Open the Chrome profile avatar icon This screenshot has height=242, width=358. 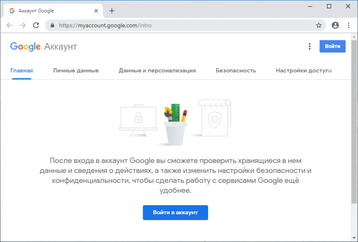tap(335, 25)
